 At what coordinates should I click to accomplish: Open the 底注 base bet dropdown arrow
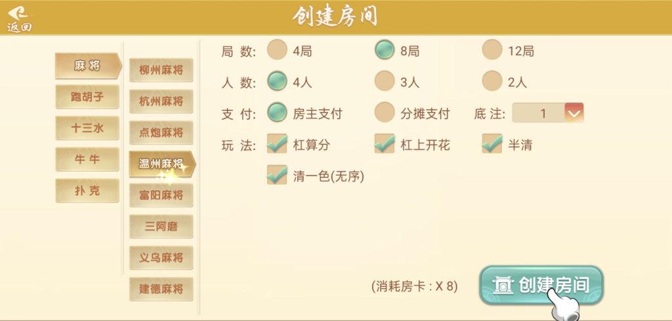(574, 113)
